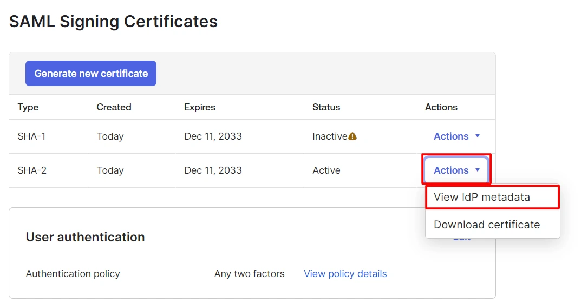The image size is (588, 302).
Task: Click SHA-1 row's Dec 11, 2033 expiry date
Action: (x=213, y=136)
